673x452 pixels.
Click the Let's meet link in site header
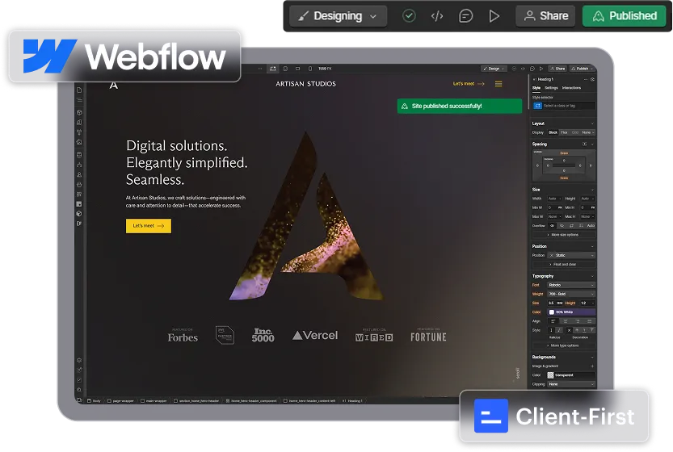tap(469, 84)
